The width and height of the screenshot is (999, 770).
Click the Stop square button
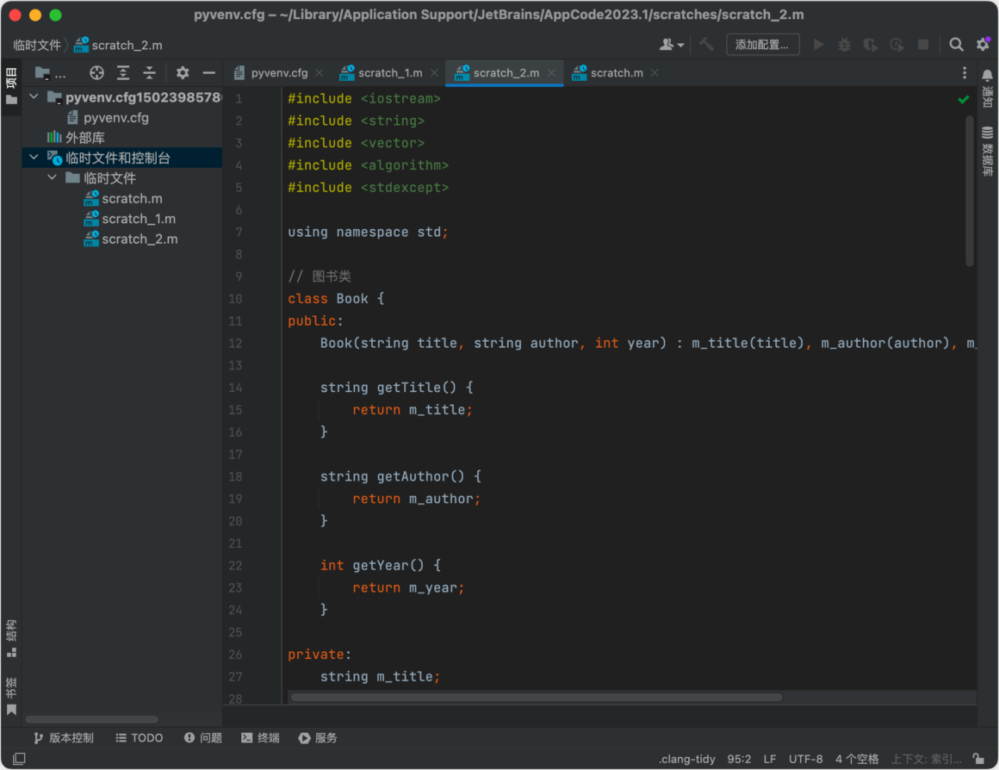pyautogui.click(x=923, y=45)
